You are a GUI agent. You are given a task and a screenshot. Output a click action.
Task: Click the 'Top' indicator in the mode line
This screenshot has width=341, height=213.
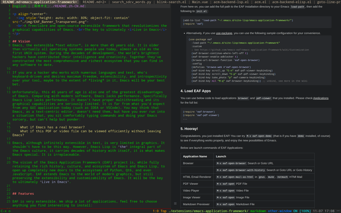164,211
